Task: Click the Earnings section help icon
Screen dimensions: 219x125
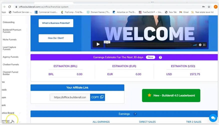Action: click(x=135, y=114)
